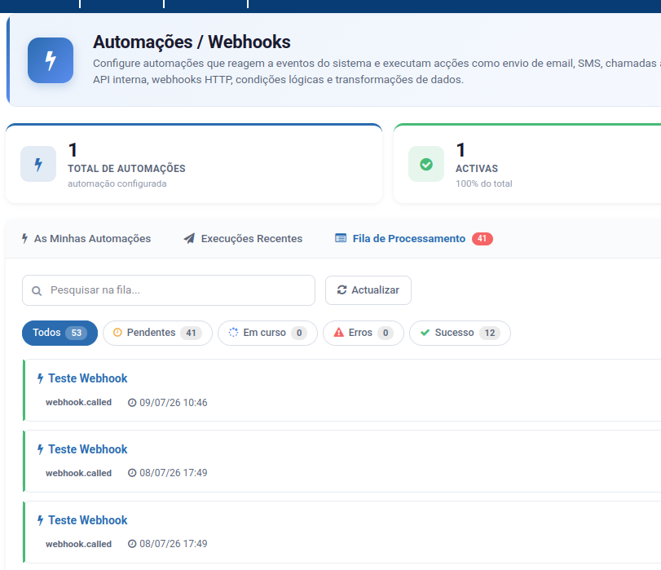Screen dimensions: 661x570
Task: Click the paper plane icon beside Execuções Recentes
Action: pos(189,238)
